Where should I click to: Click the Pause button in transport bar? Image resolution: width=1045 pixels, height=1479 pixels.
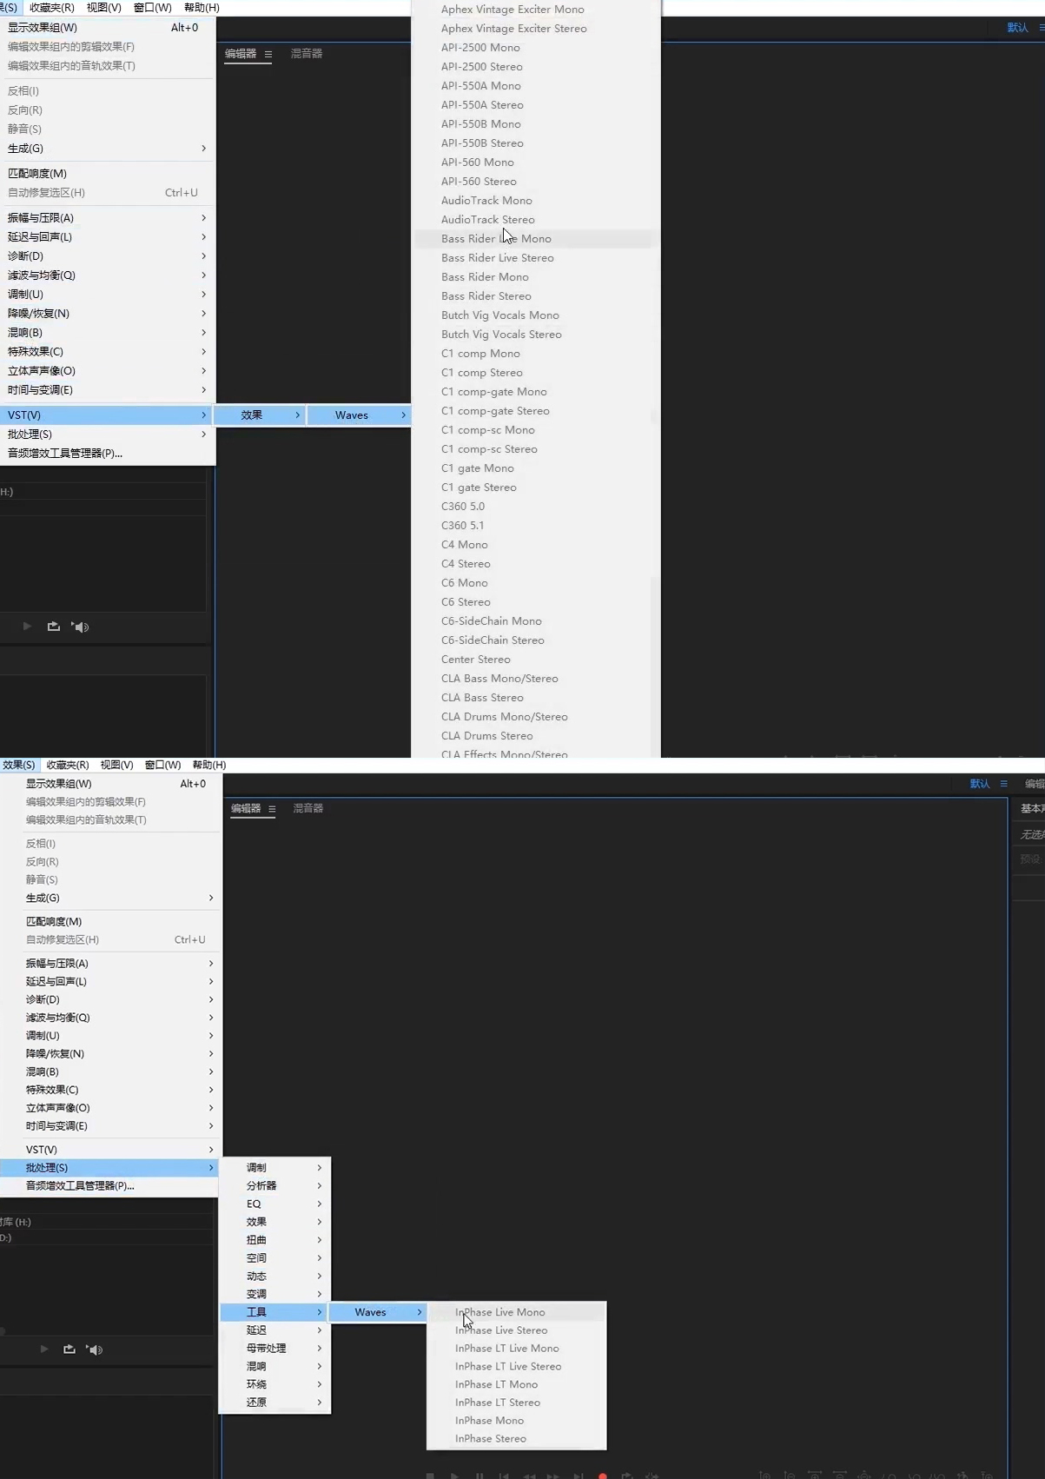480,1476
